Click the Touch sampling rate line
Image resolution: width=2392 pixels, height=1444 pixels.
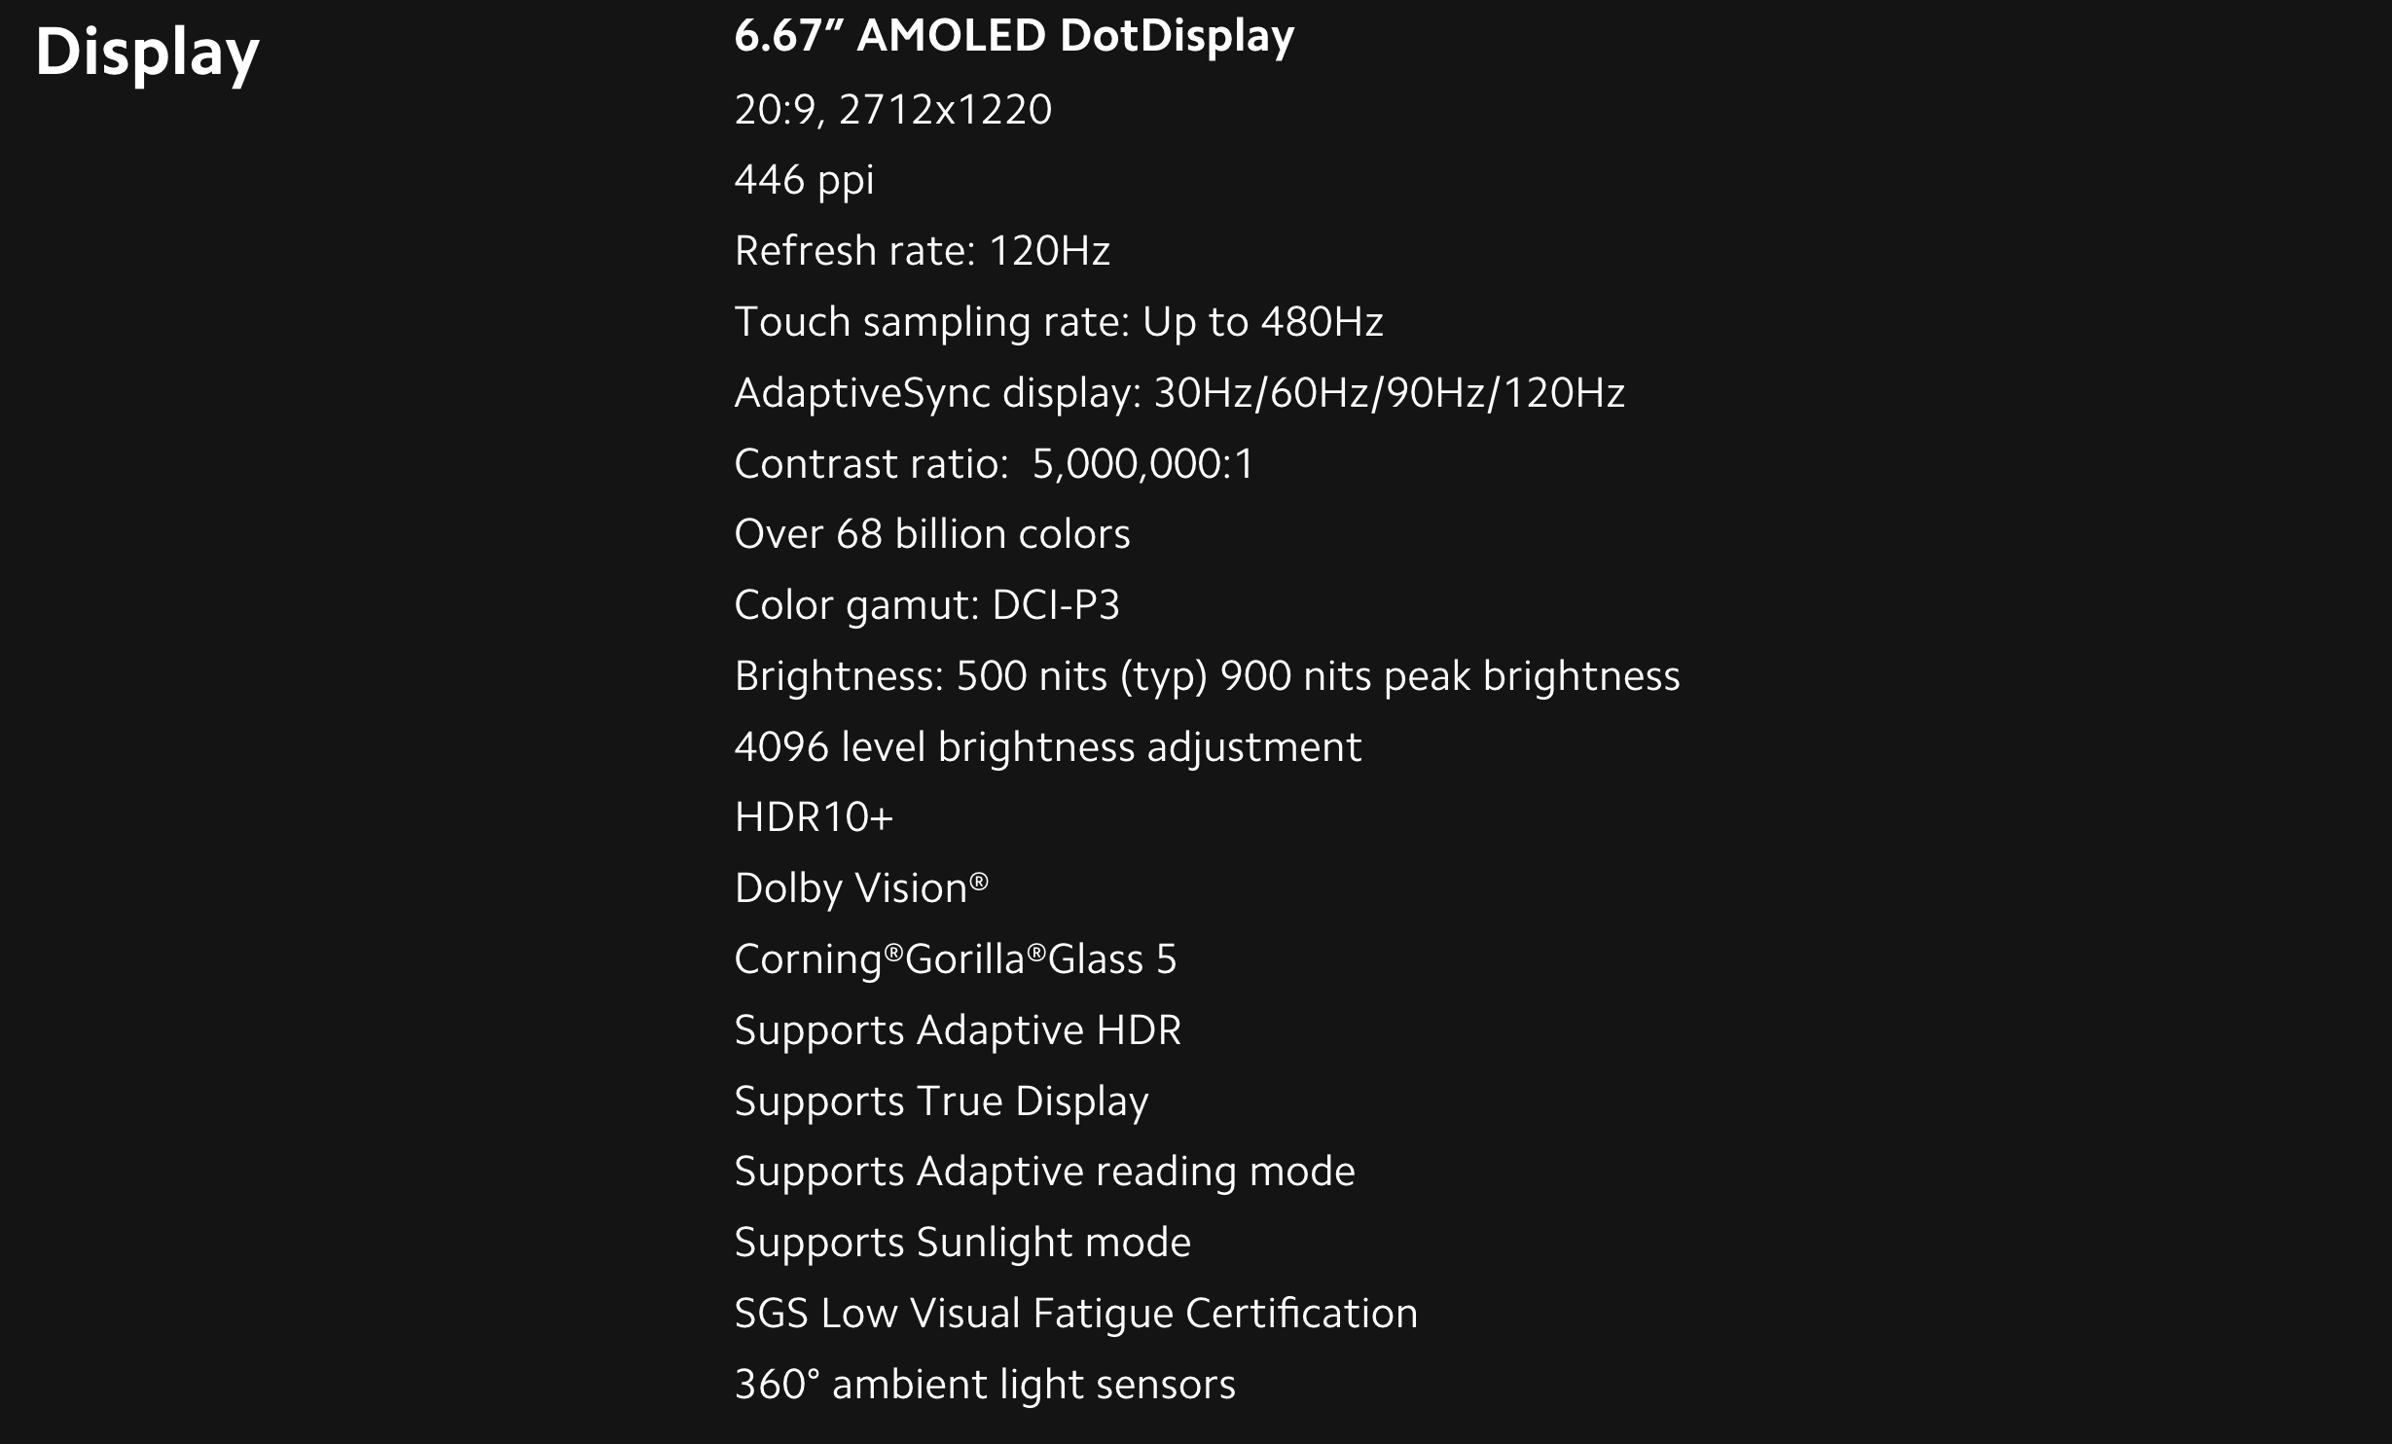(x=1059, y=323)
